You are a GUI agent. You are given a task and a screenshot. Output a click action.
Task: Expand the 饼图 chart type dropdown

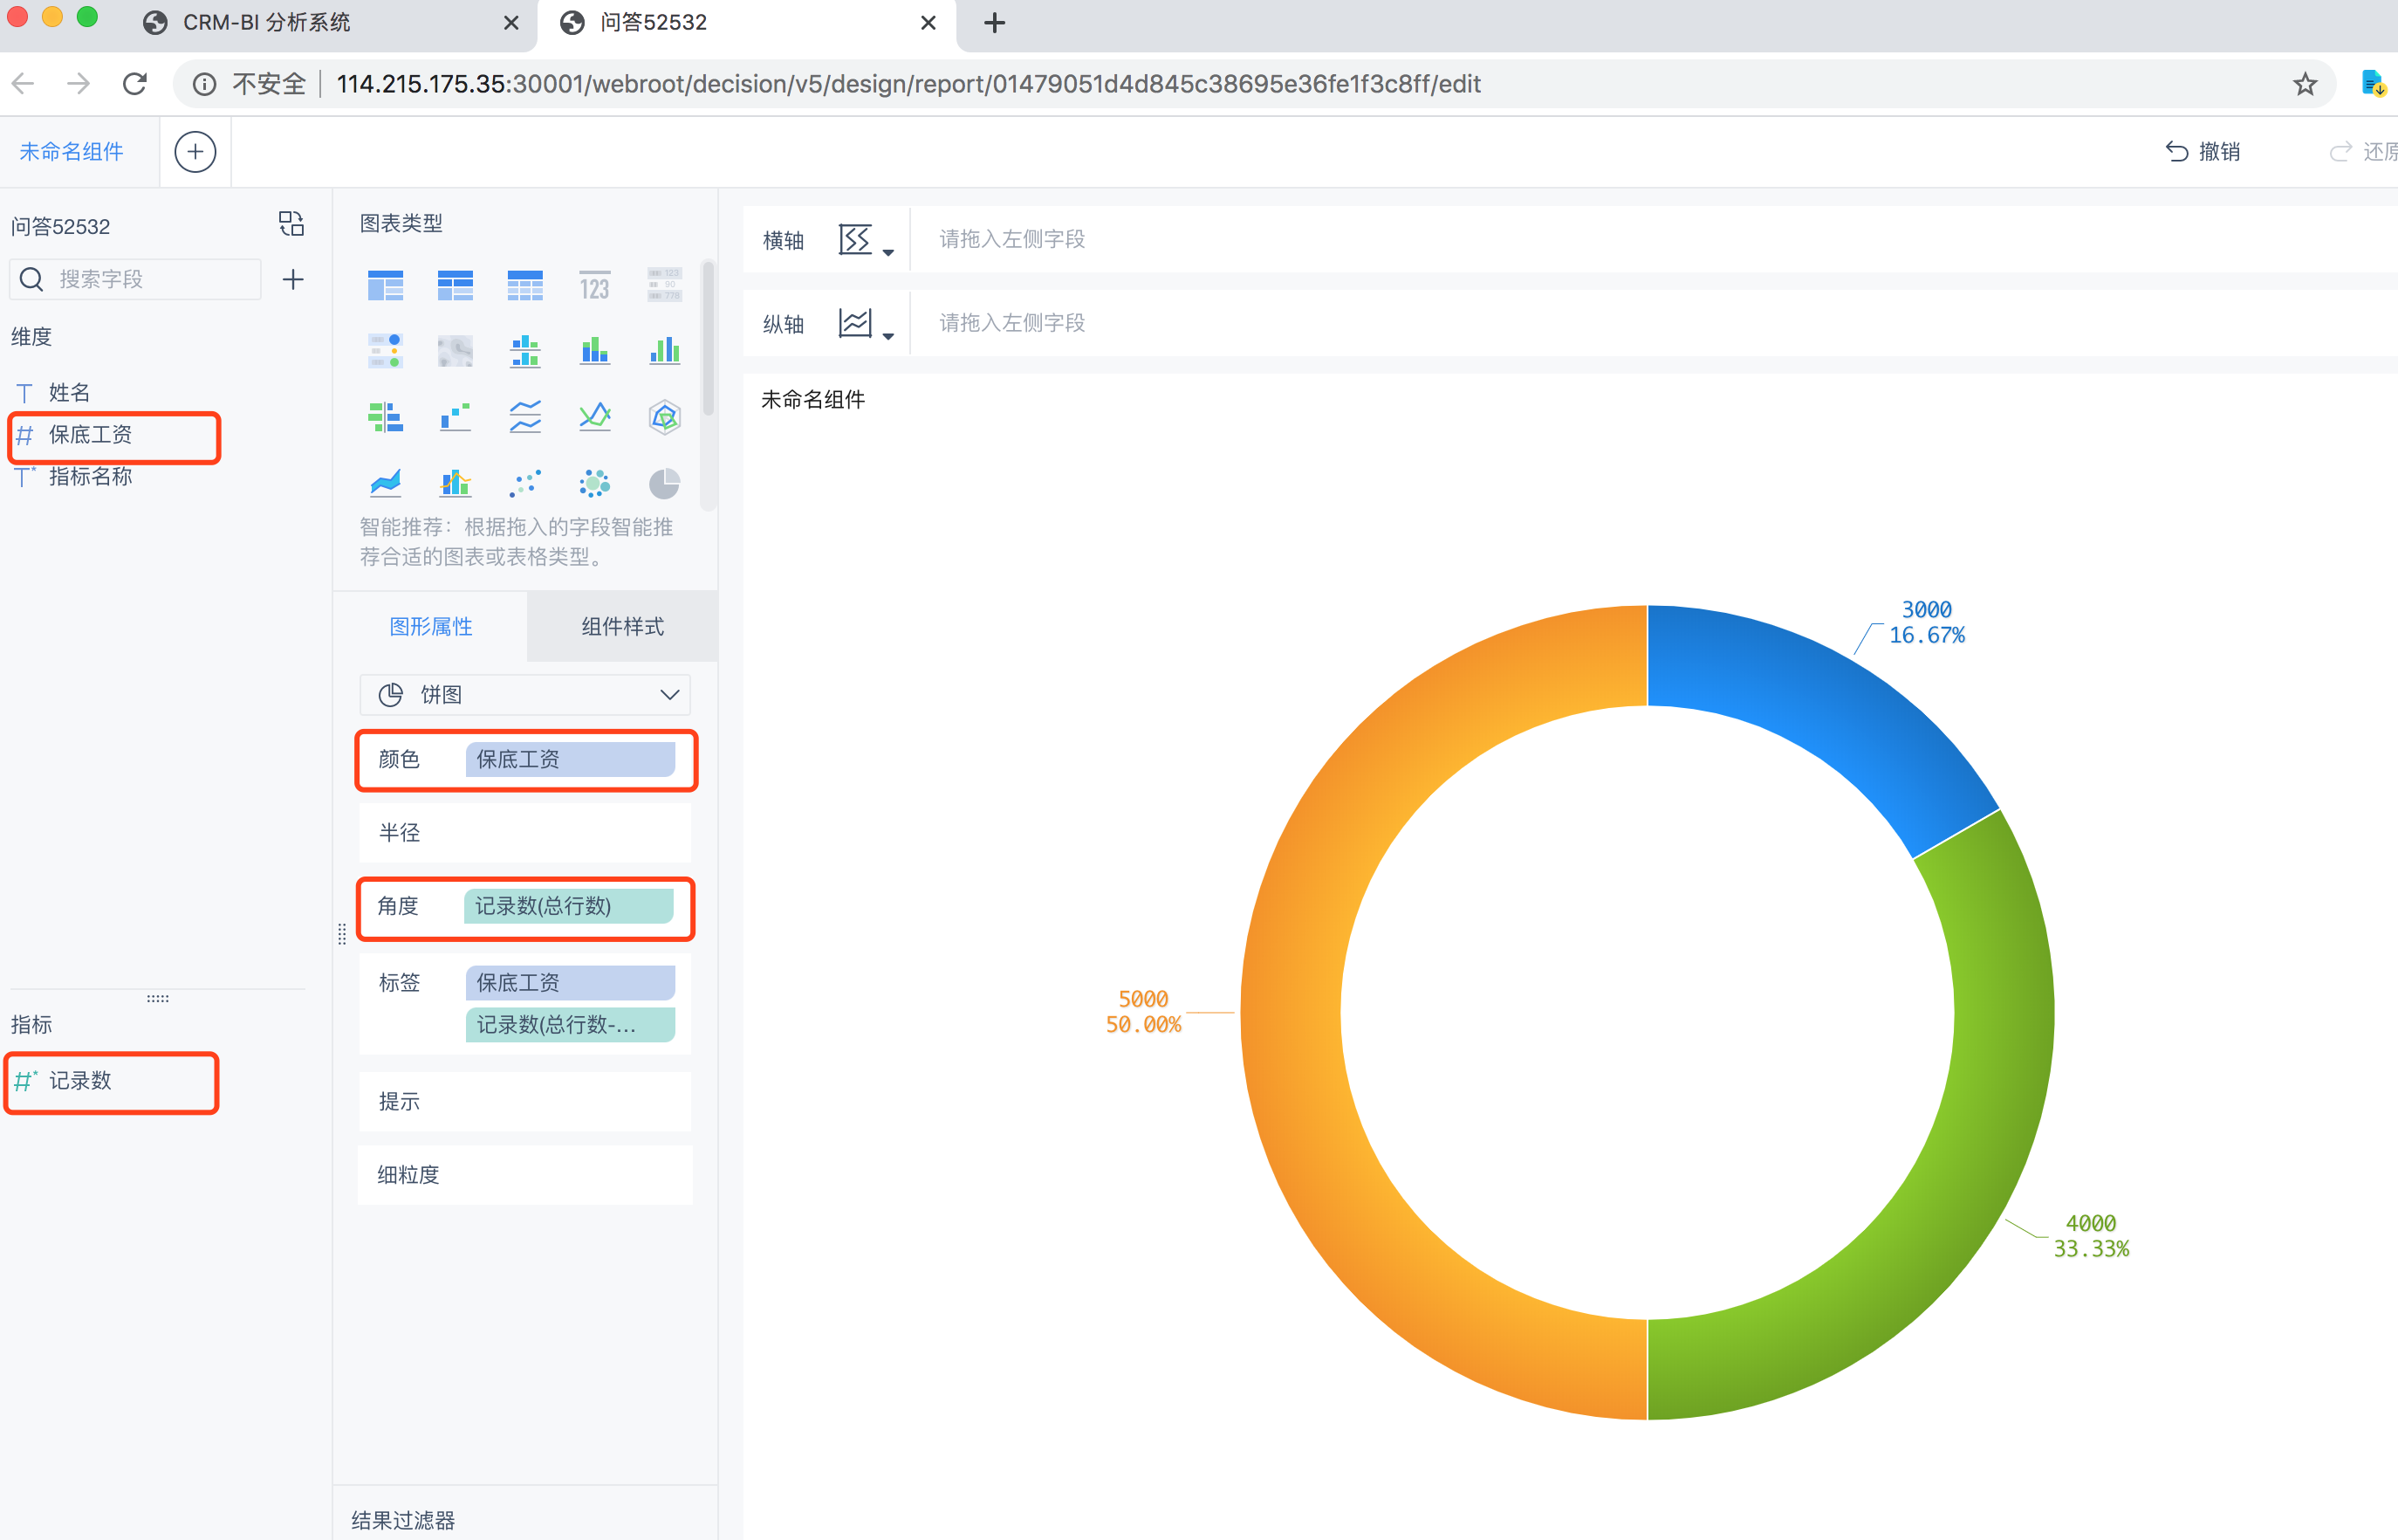(x=524, y=695)
